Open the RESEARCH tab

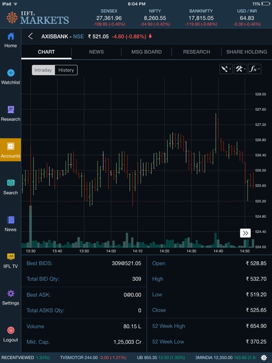[197, 52]
